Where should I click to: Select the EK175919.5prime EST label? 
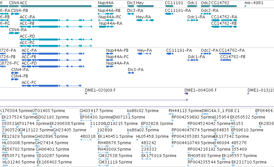(159, 156)
